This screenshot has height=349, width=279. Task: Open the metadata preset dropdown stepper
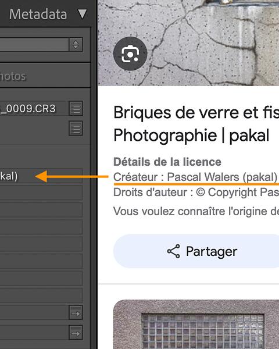coord(76,45)
